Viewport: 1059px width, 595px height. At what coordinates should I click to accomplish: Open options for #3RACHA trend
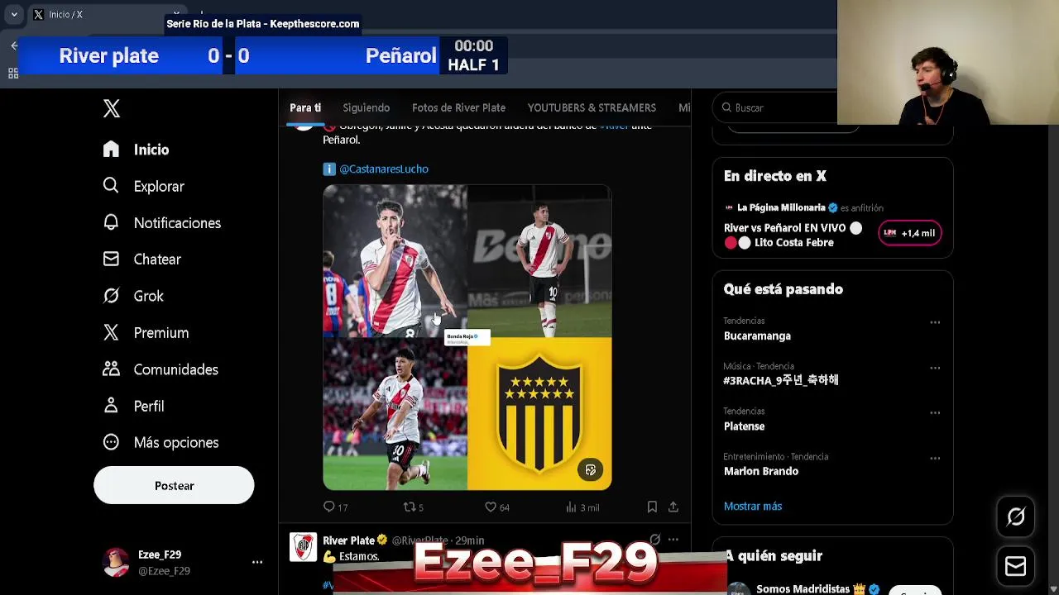click(x=935, y=368)
